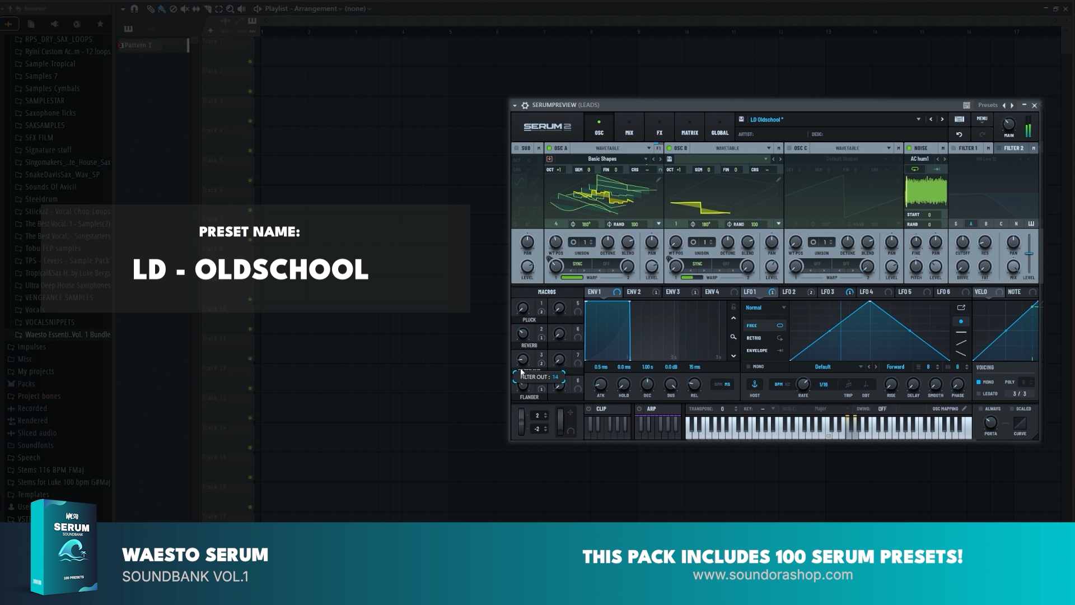
Task: Open the Serum preset browser list icon
Action: (959, 119)
